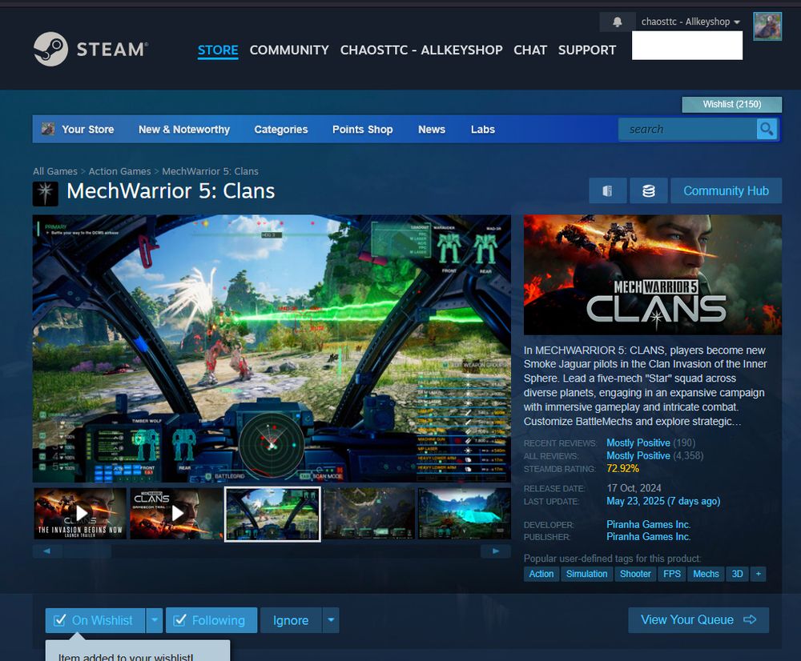
Task: Select the cyan water screenshot thumbnail
Action: tap(465, 514)
